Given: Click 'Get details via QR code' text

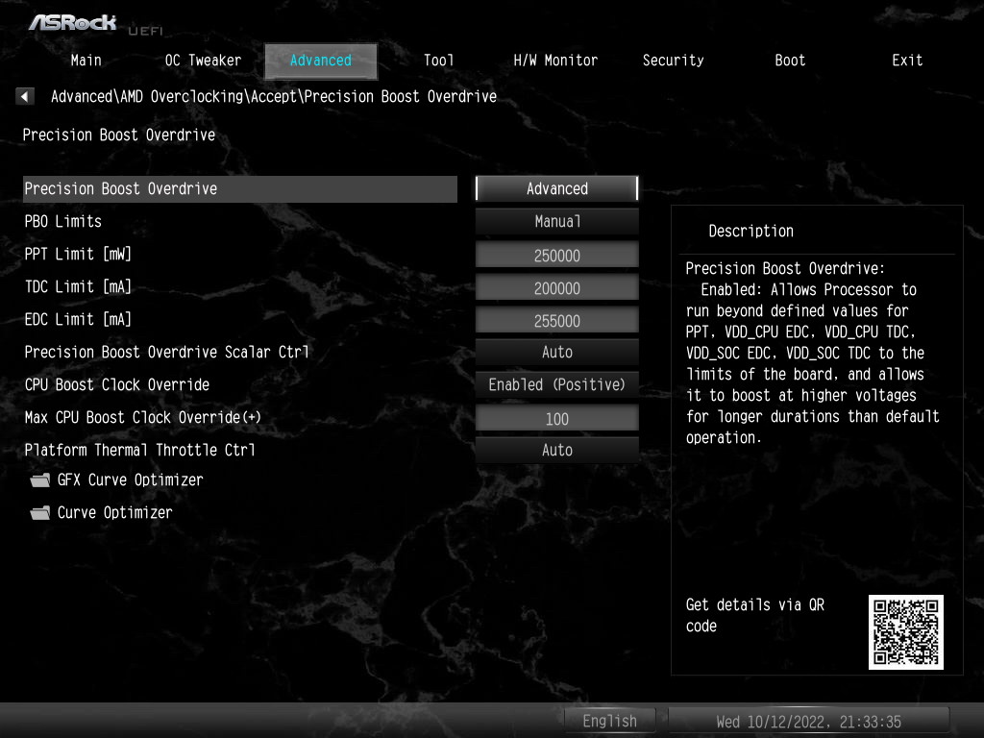Looking at the screenshot, I should pos(755,615).
